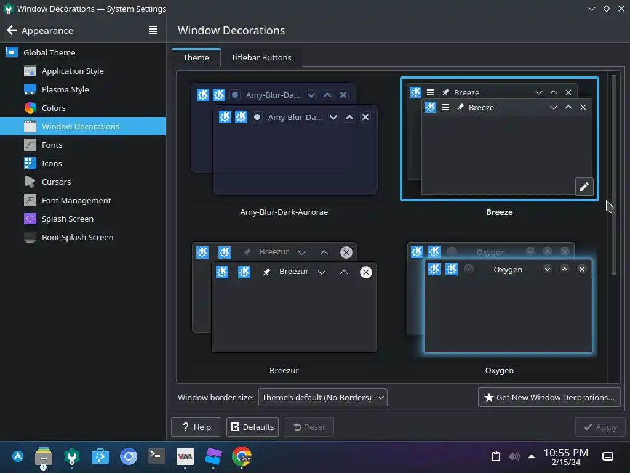Click the Boot Splash Screen icon

[x=30, y=237]
